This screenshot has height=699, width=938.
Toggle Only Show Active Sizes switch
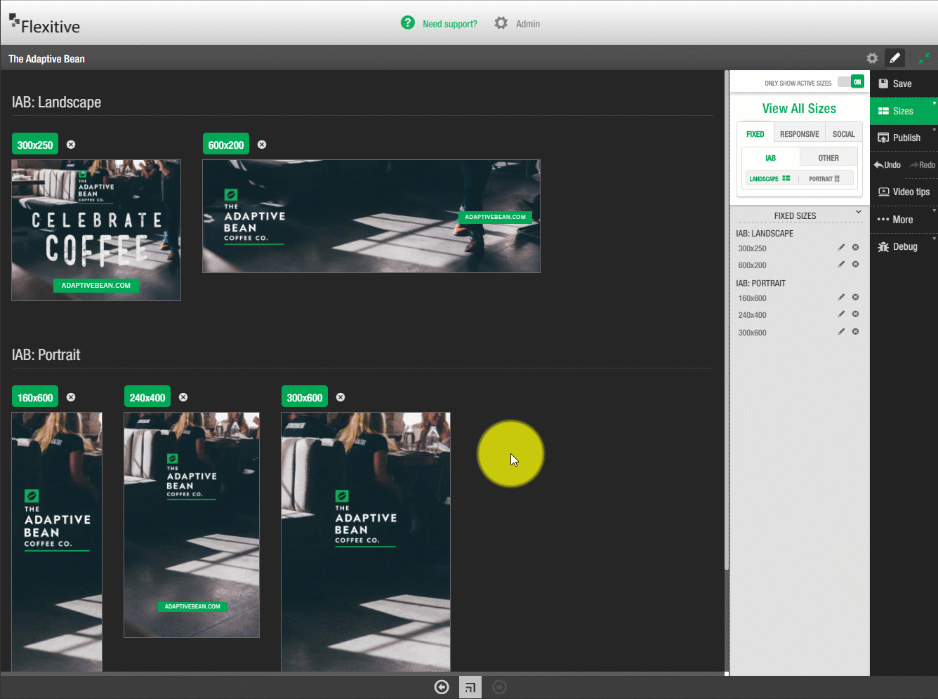click(851, 82)
